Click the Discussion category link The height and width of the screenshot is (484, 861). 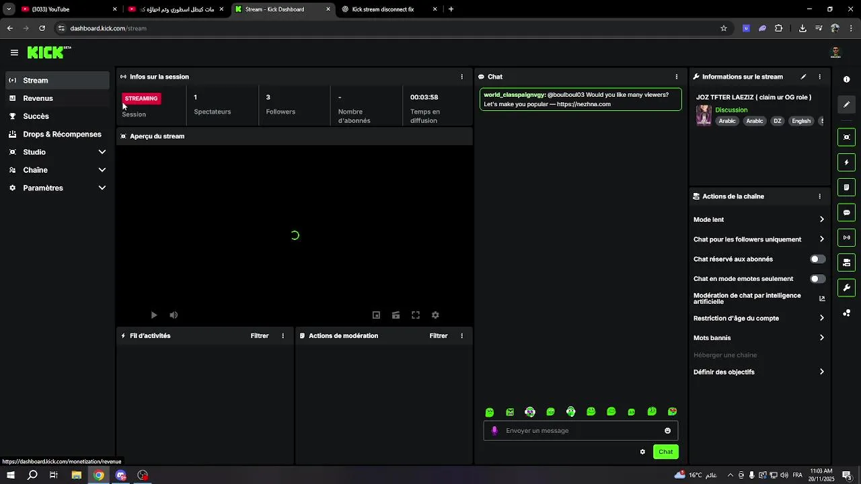[x=731, y=110]
